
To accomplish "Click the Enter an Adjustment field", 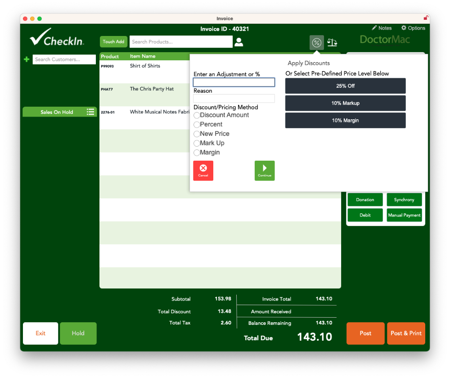I will coord(234,82).
